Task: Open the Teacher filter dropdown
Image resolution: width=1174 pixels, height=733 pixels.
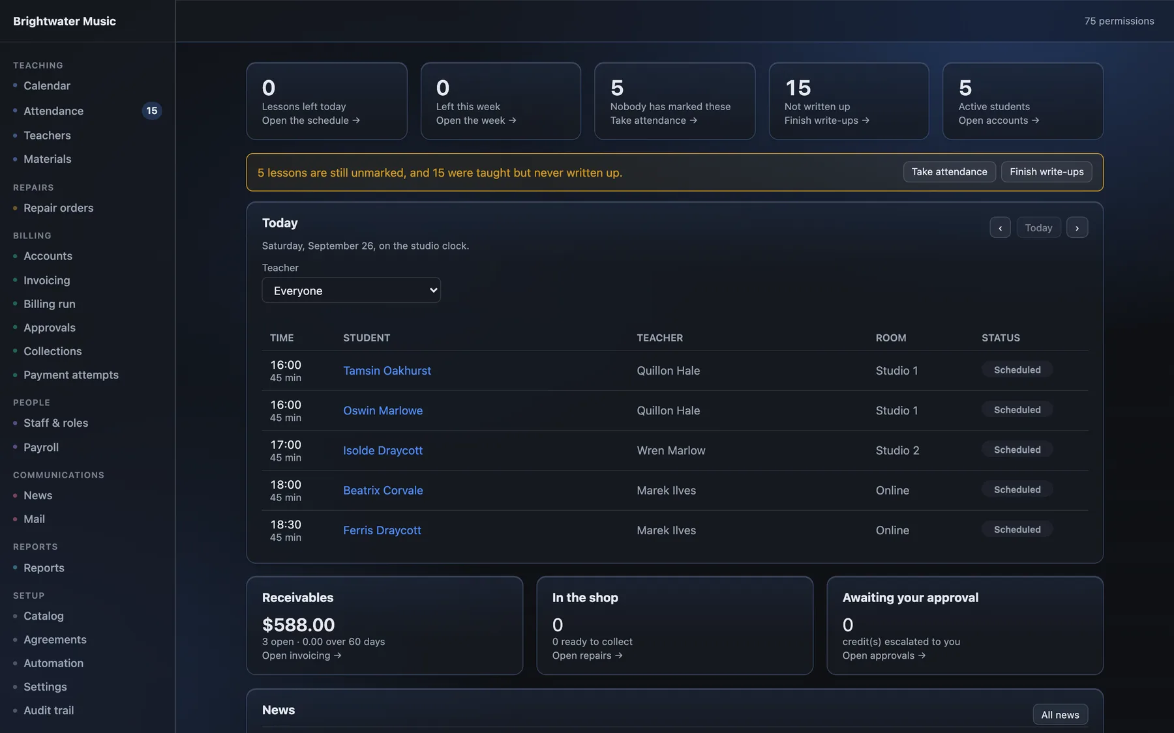Action: (x=351, y=290)
